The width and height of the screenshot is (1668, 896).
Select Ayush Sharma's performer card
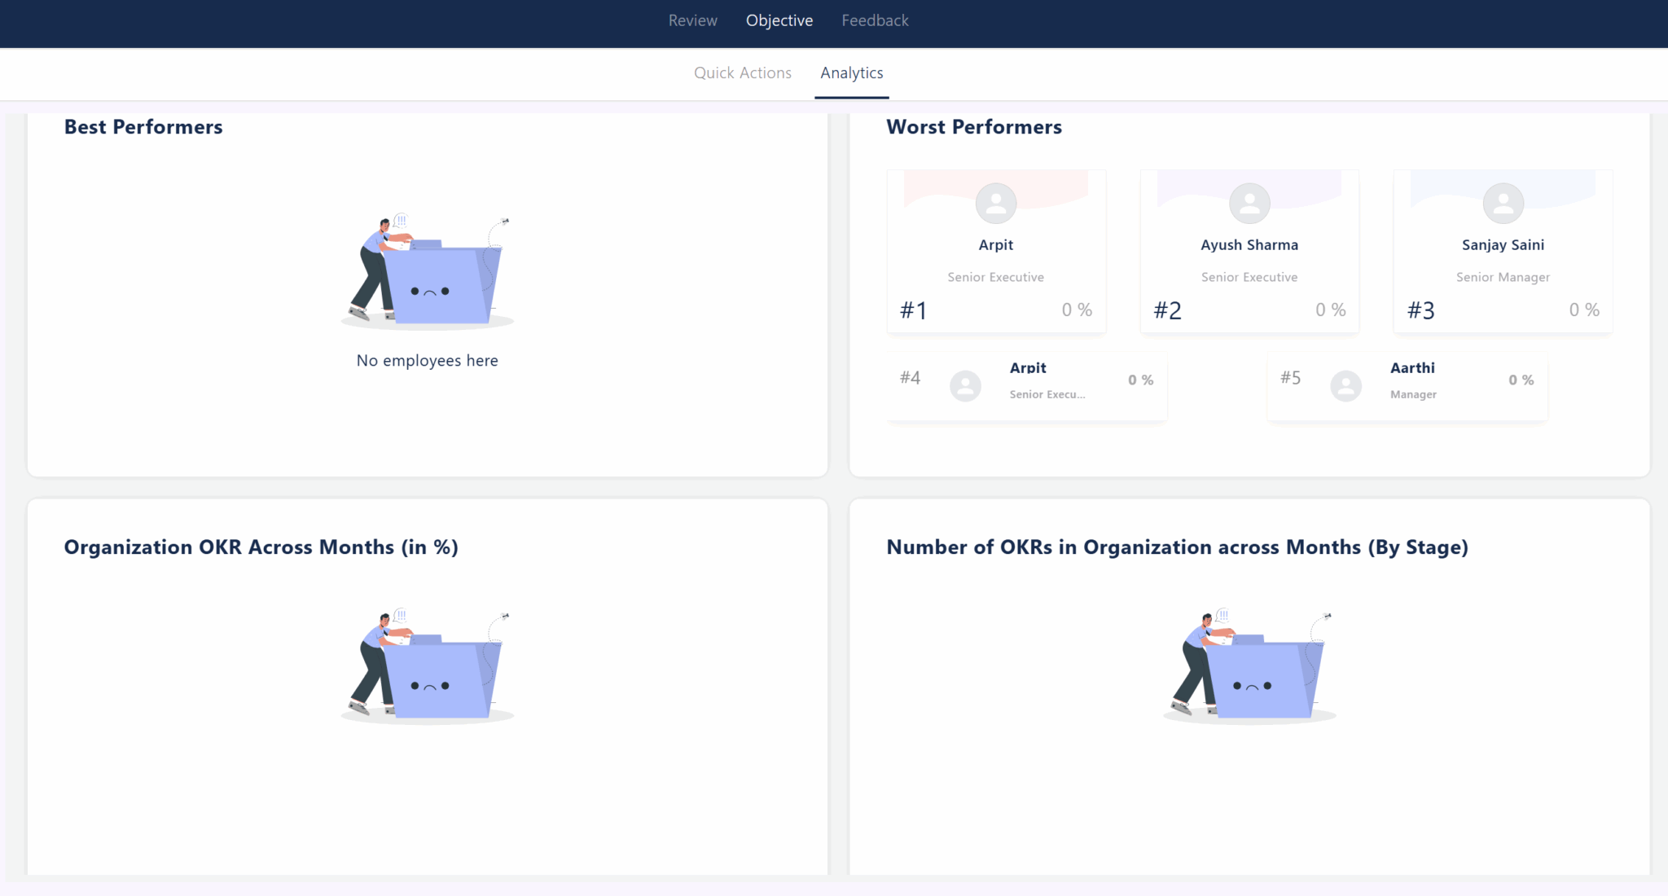click(x=1249, y=251)
